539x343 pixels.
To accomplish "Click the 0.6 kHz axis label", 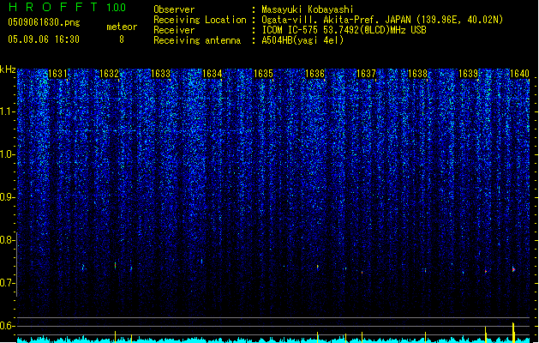I will tap(8, 326).
